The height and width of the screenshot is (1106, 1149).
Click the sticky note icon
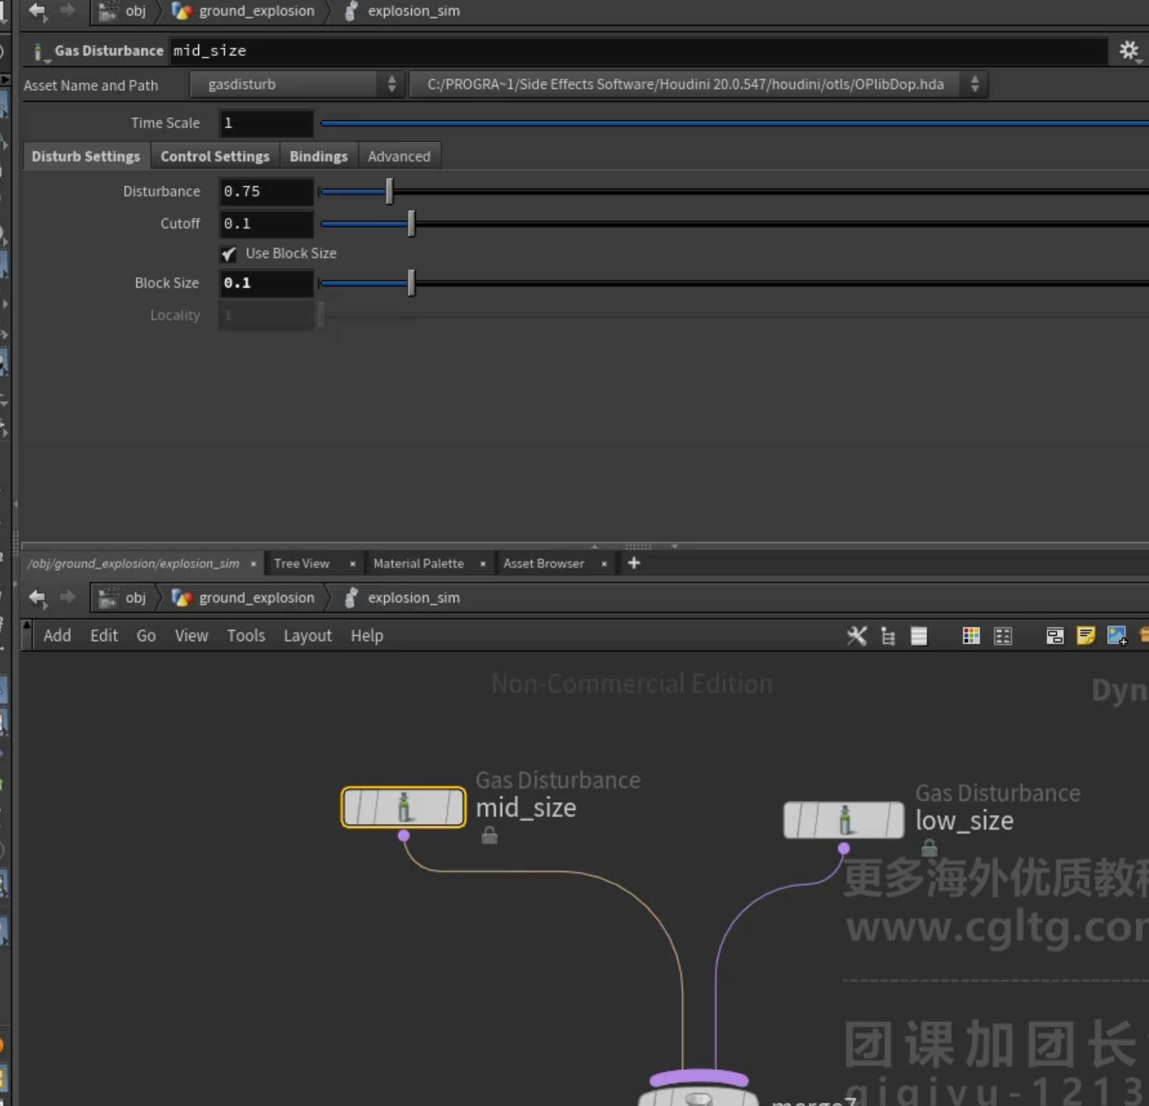point(1085,636)
